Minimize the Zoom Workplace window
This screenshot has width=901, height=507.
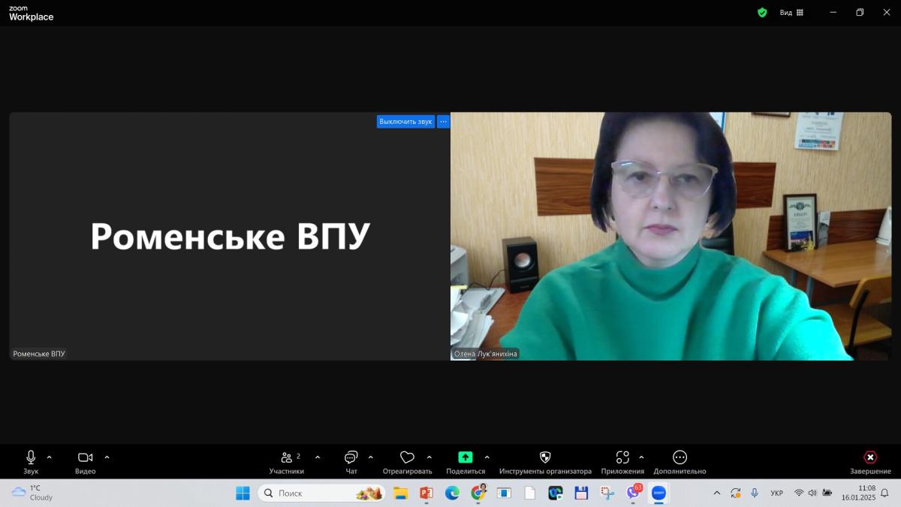point(833,13)
